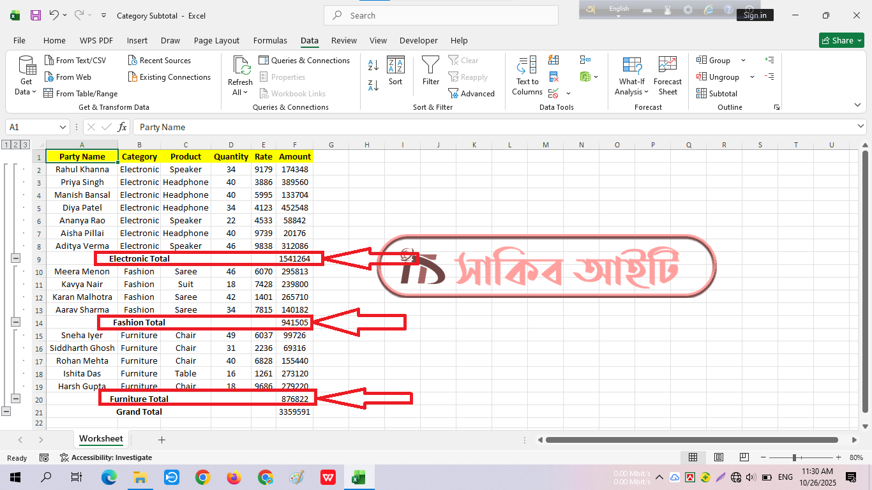
Task: Click the Save icon in title bar
Action: click(36, 15)
